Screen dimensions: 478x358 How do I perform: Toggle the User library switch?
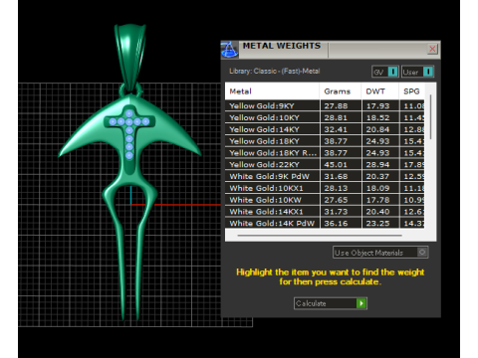[x=417, y=72]
